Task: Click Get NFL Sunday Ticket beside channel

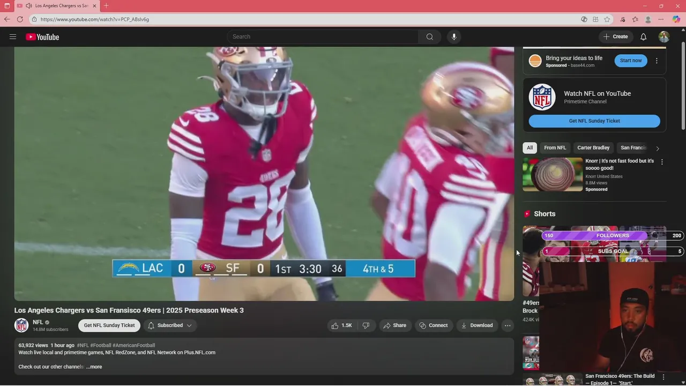Action: coord(109,325)
